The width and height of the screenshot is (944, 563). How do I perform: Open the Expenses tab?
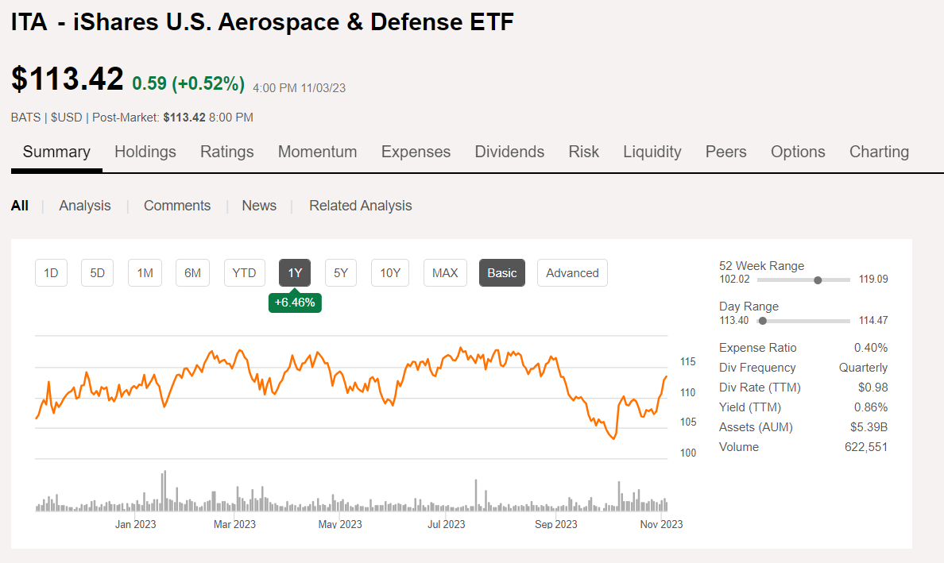416,152
